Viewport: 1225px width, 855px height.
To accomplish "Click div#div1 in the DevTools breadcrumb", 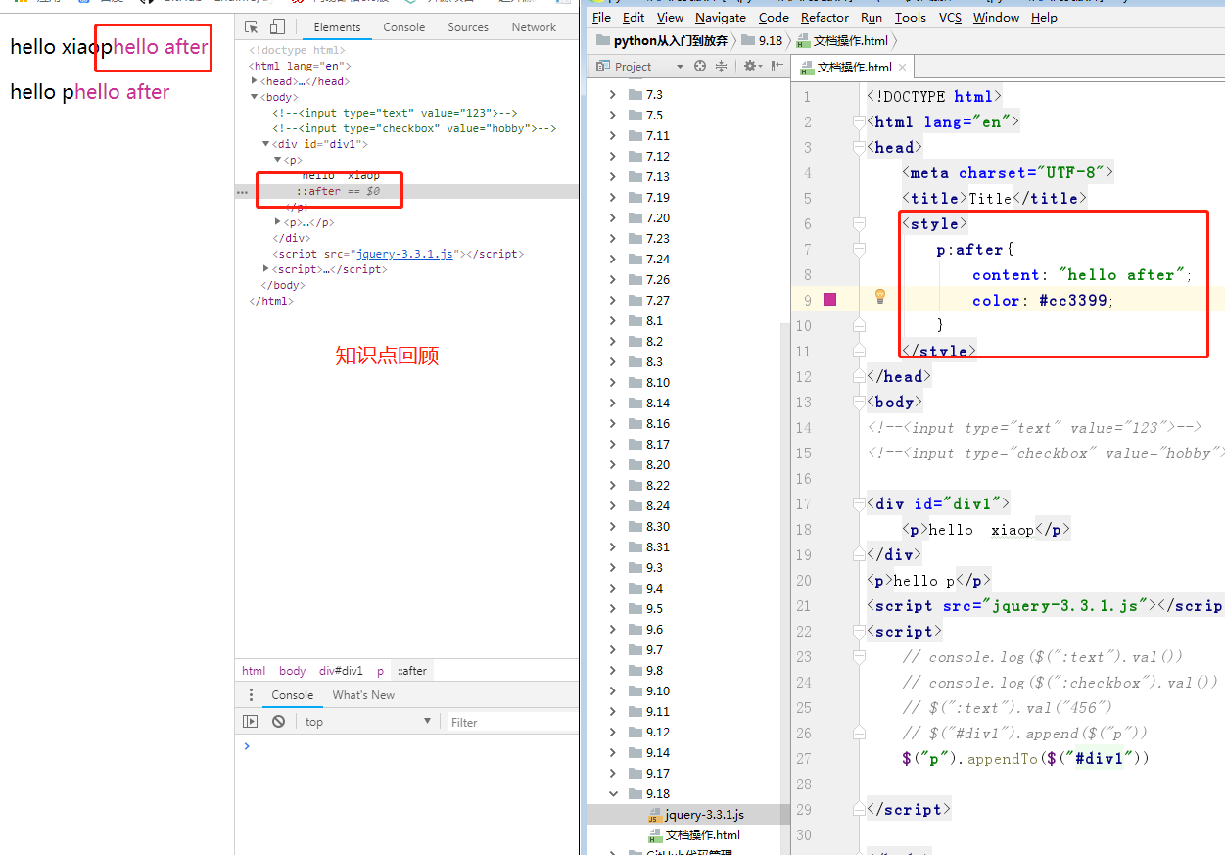I will 341,671.
